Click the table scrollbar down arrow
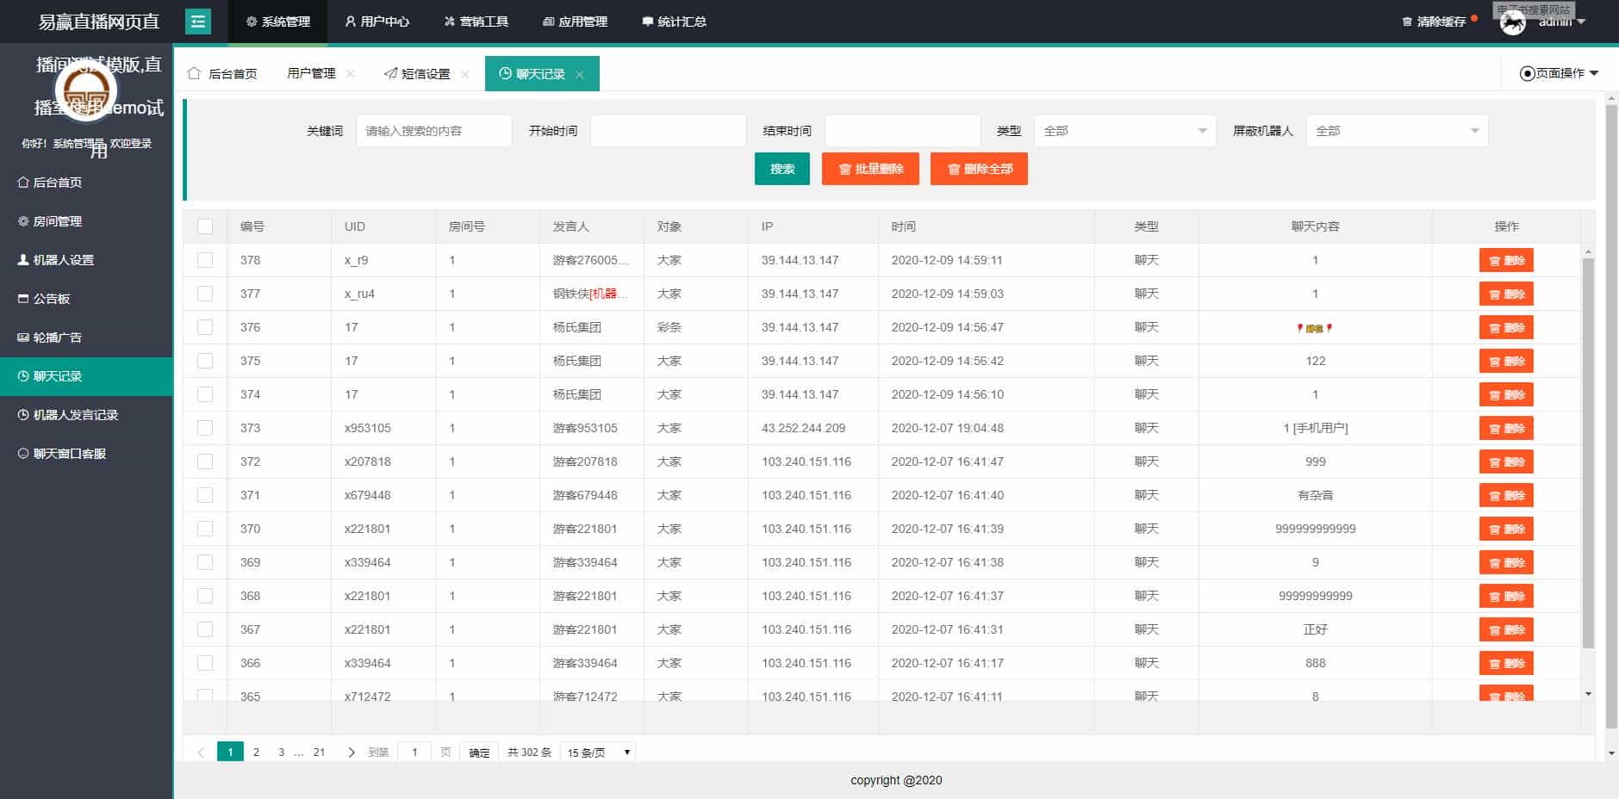Viewport: 1619px width, 799px height. point(1588,693)
